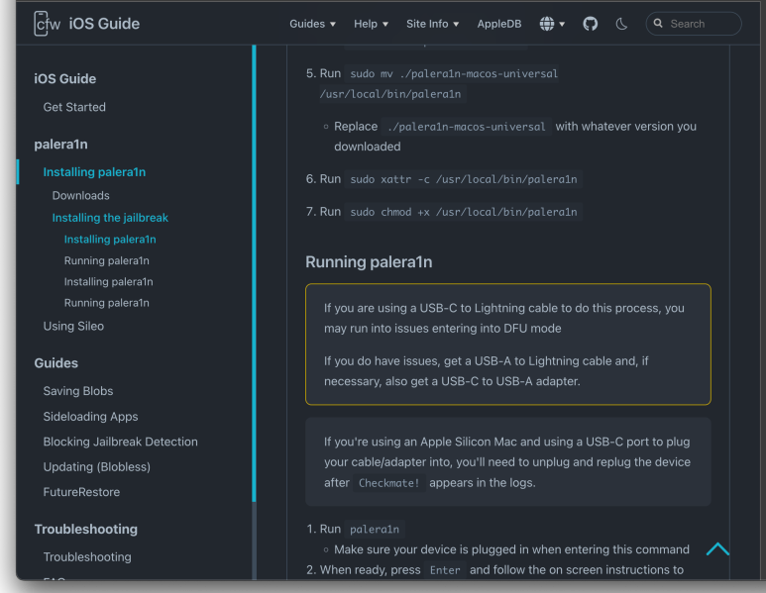Expand the Help navbar dropdown
Image resolution: width=766 pixels, height=593 pixels.
click(x=371, y=24)
